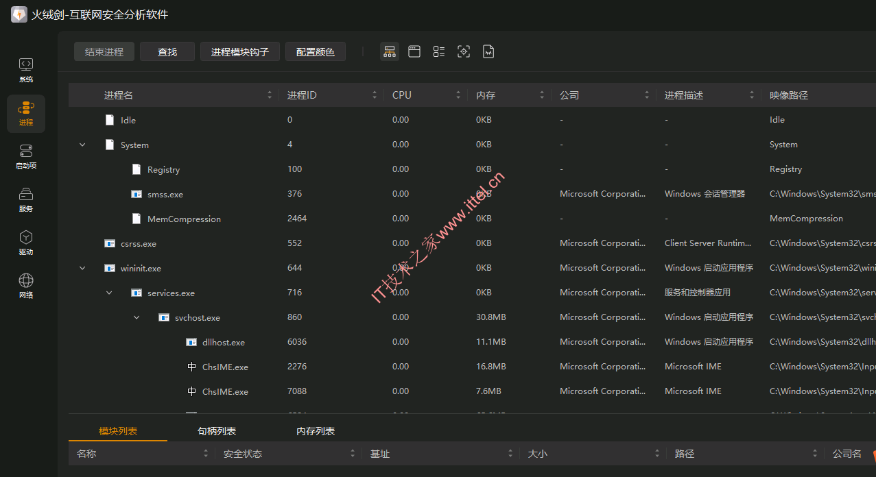Click the 火绒剑 app logo

point(19,14)
